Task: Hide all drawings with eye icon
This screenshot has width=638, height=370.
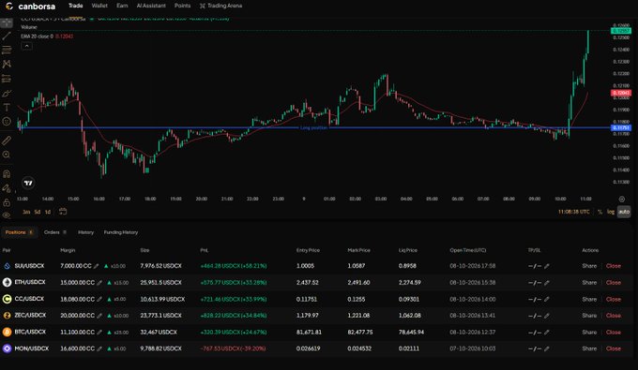Action: click(x=7, y=215)
